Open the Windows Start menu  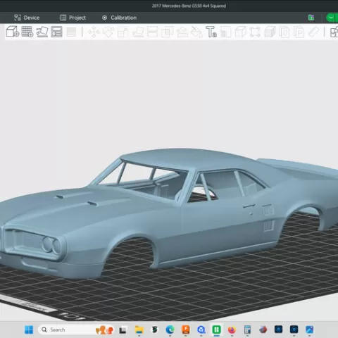click(x=29, y=330)
